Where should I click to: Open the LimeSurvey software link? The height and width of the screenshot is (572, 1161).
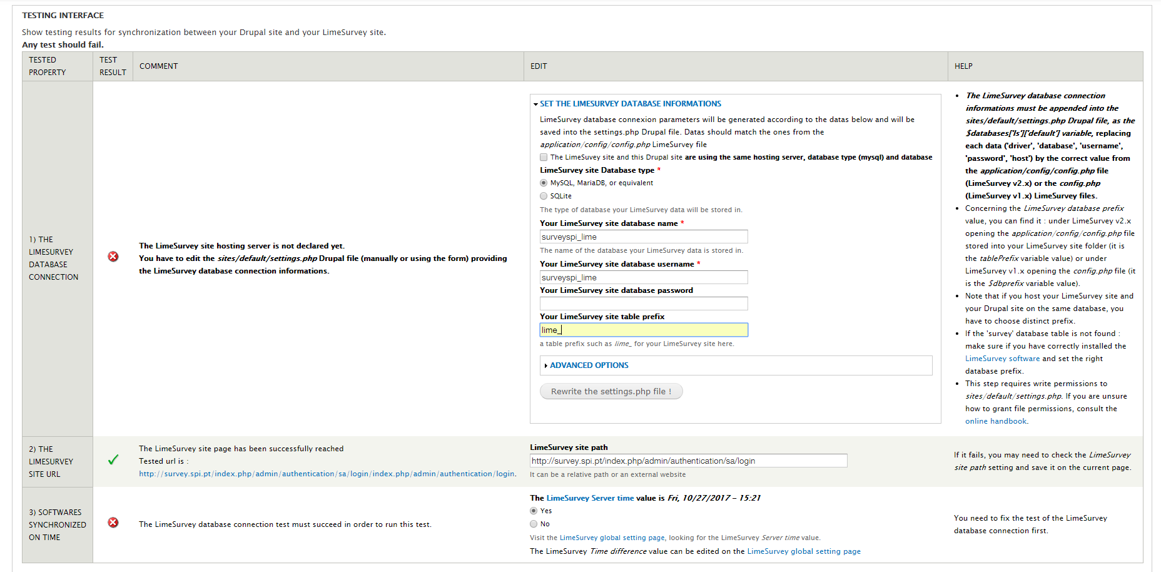click(x=1002, y=359)
